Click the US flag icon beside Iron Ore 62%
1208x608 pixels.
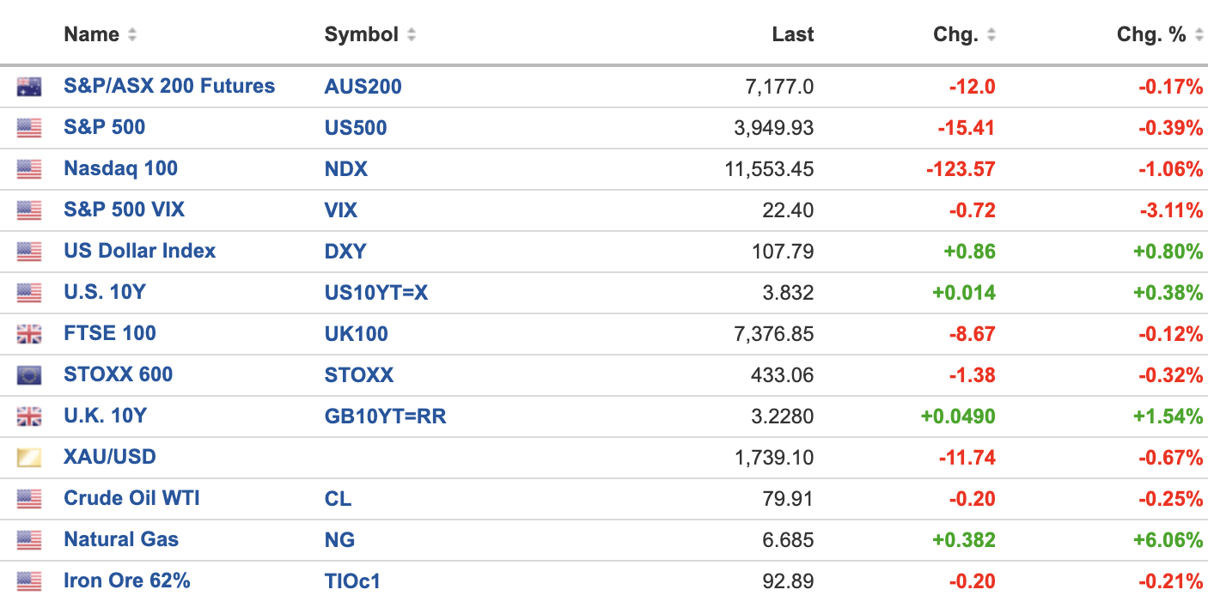tap(28, 581)
